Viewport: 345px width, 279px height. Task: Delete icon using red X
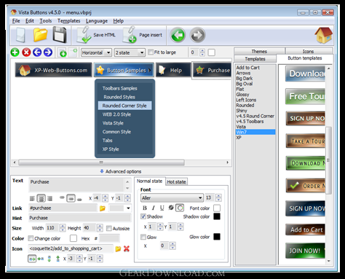(127, 248)
